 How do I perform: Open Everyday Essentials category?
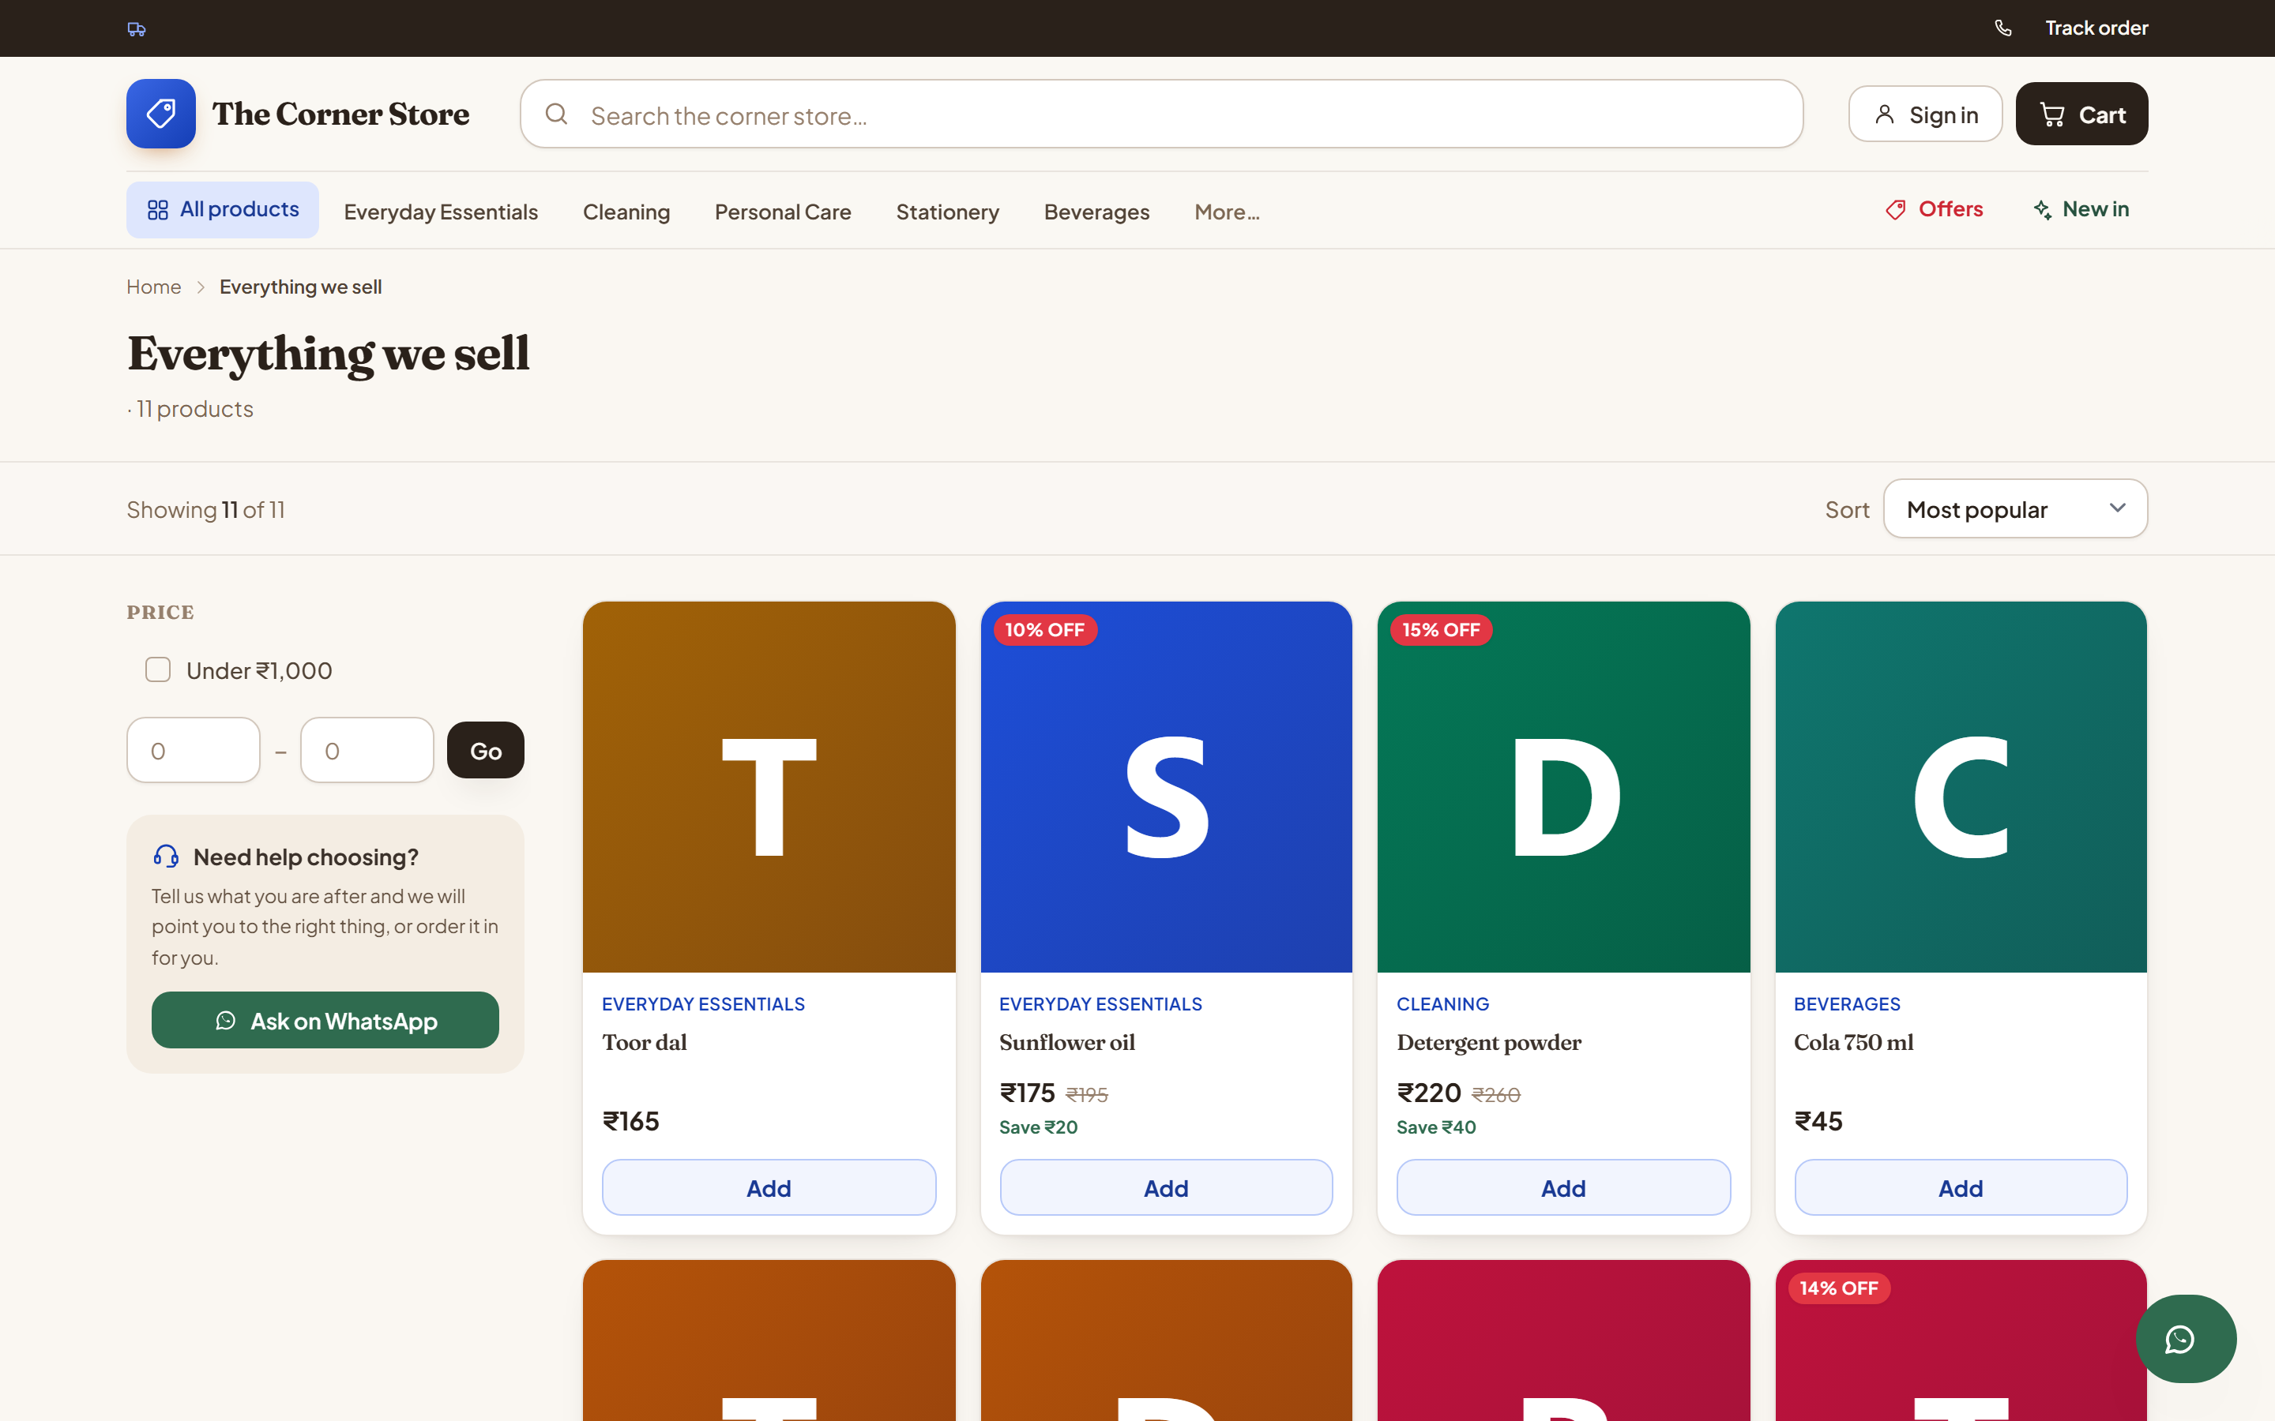(441, 212)
